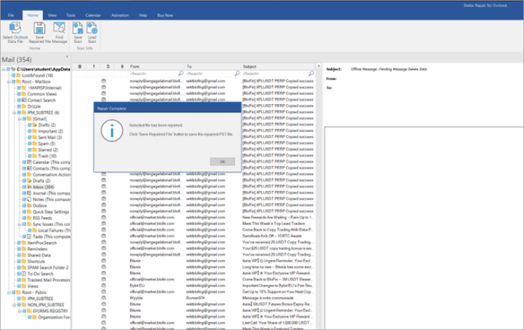Open the Buy Now tab
Image resolution: width=524 pixels, height=330 pixels.
point(165,15)
